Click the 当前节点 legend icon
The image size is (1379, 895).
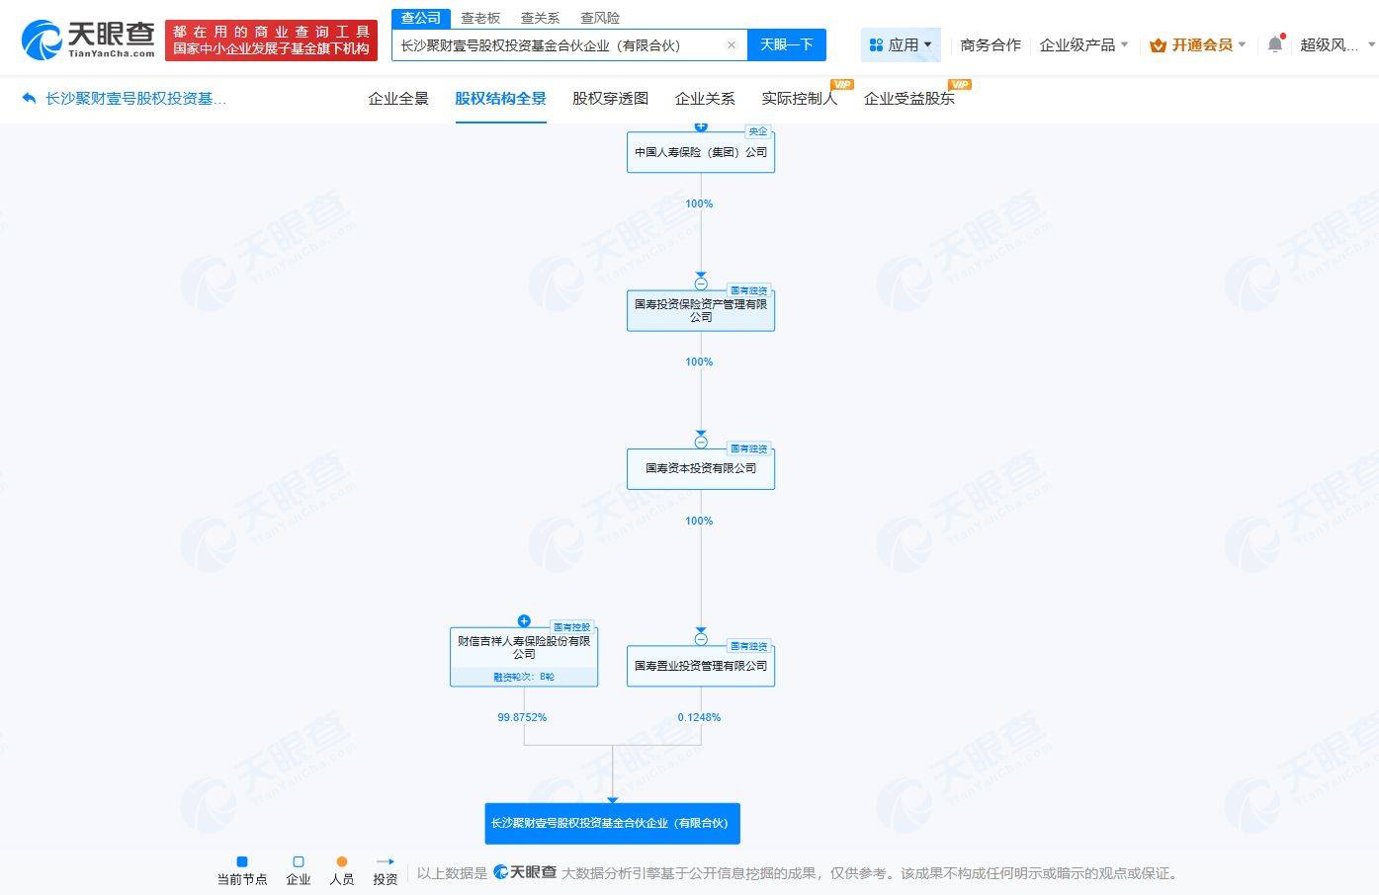point(242,861)
